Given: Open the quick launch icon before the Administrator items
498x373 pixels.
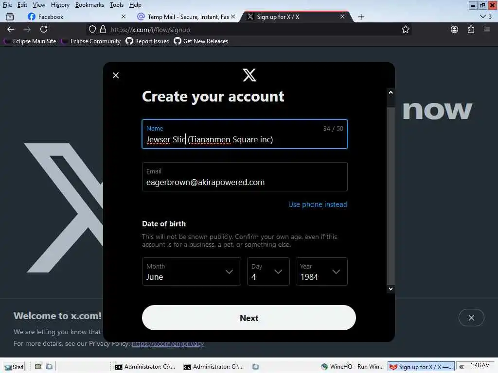Looking at the screenshot, I should (x=49, y=367).
